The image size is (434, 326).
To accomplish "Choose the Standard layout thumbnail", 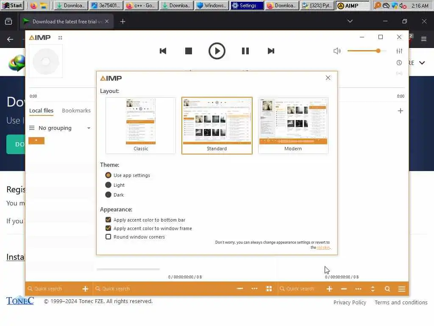I will pyautogui.click(x=217, y=125).
